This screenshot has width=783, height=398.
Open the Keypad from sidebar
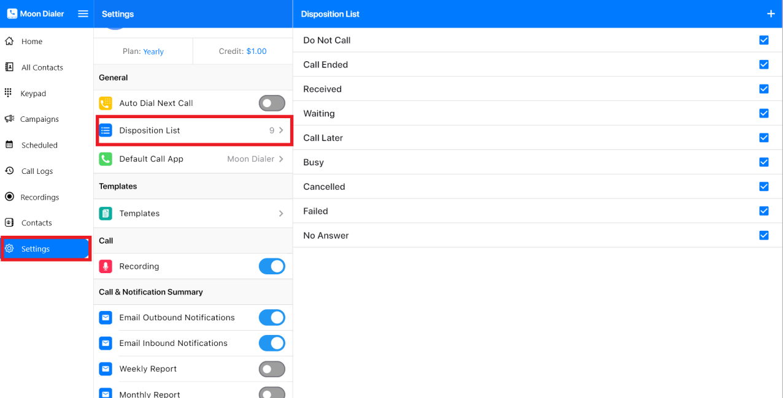(x=33, y=94)
